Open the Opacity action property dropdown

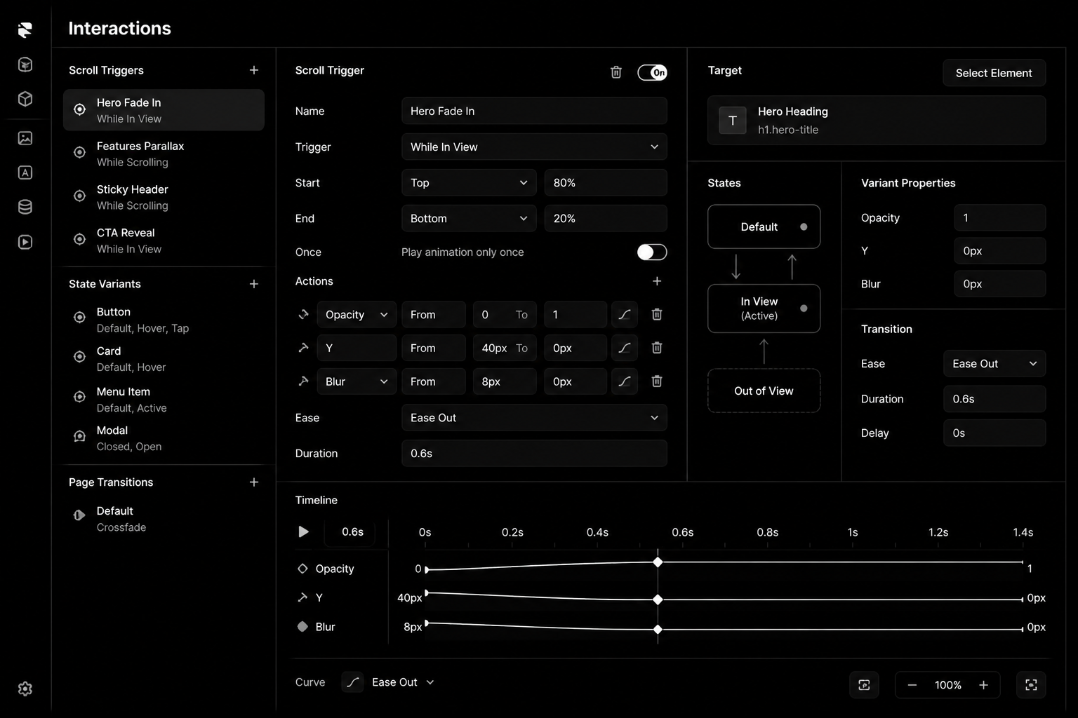pos(357,314)
